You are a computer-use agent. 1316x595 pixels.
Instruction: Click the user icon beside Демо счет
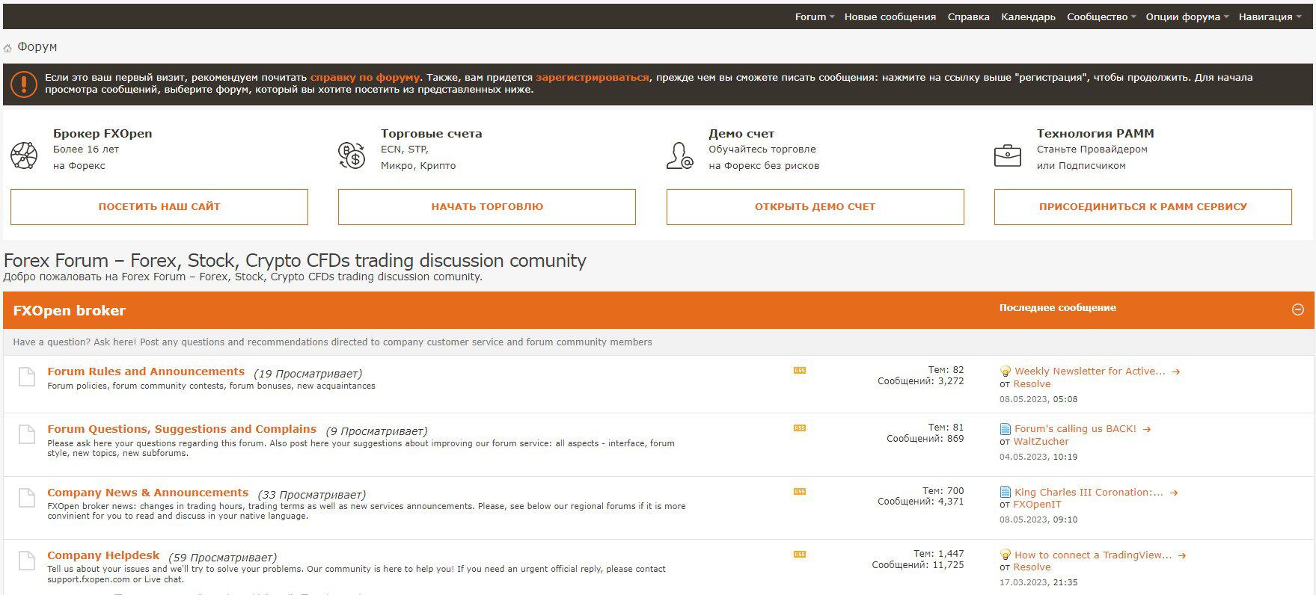pos(679,155)
